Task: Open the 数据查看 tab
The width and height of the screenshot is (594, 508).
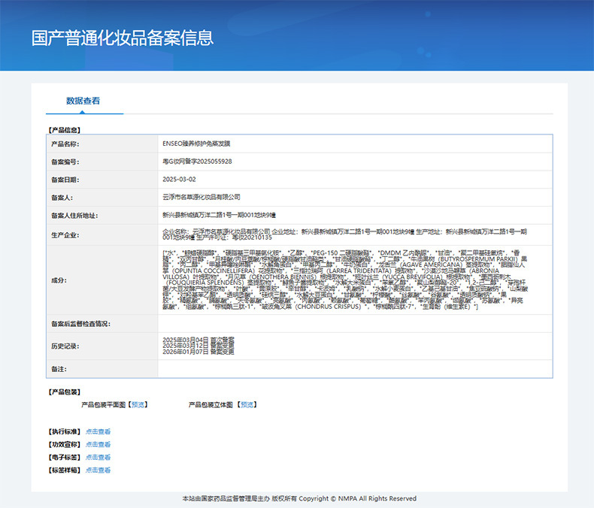Action: tap(83, 101)
